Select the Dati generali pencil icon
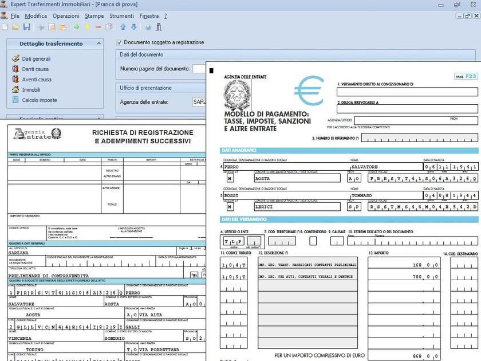This screenshot has width=481, height=361. [16, 58]
